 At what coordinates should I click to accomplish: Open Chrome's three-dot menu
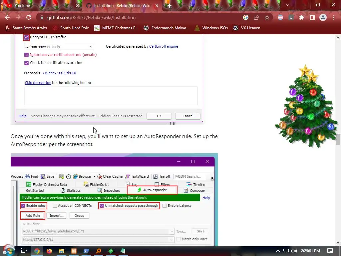334,17
